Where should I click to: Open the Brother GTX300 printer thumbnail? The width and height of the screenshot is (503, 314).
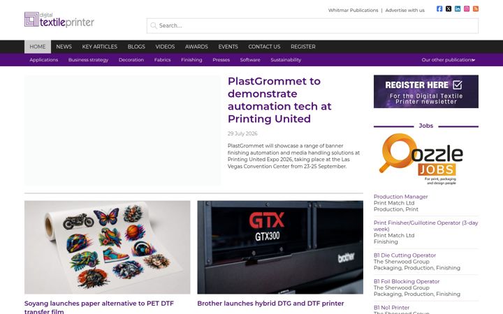(x=280, y=247)
